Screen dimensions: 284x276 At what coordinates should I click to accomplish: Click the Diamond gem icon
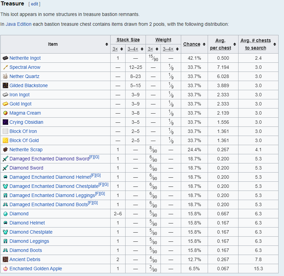pyautogui.click(x=5, y=214)
